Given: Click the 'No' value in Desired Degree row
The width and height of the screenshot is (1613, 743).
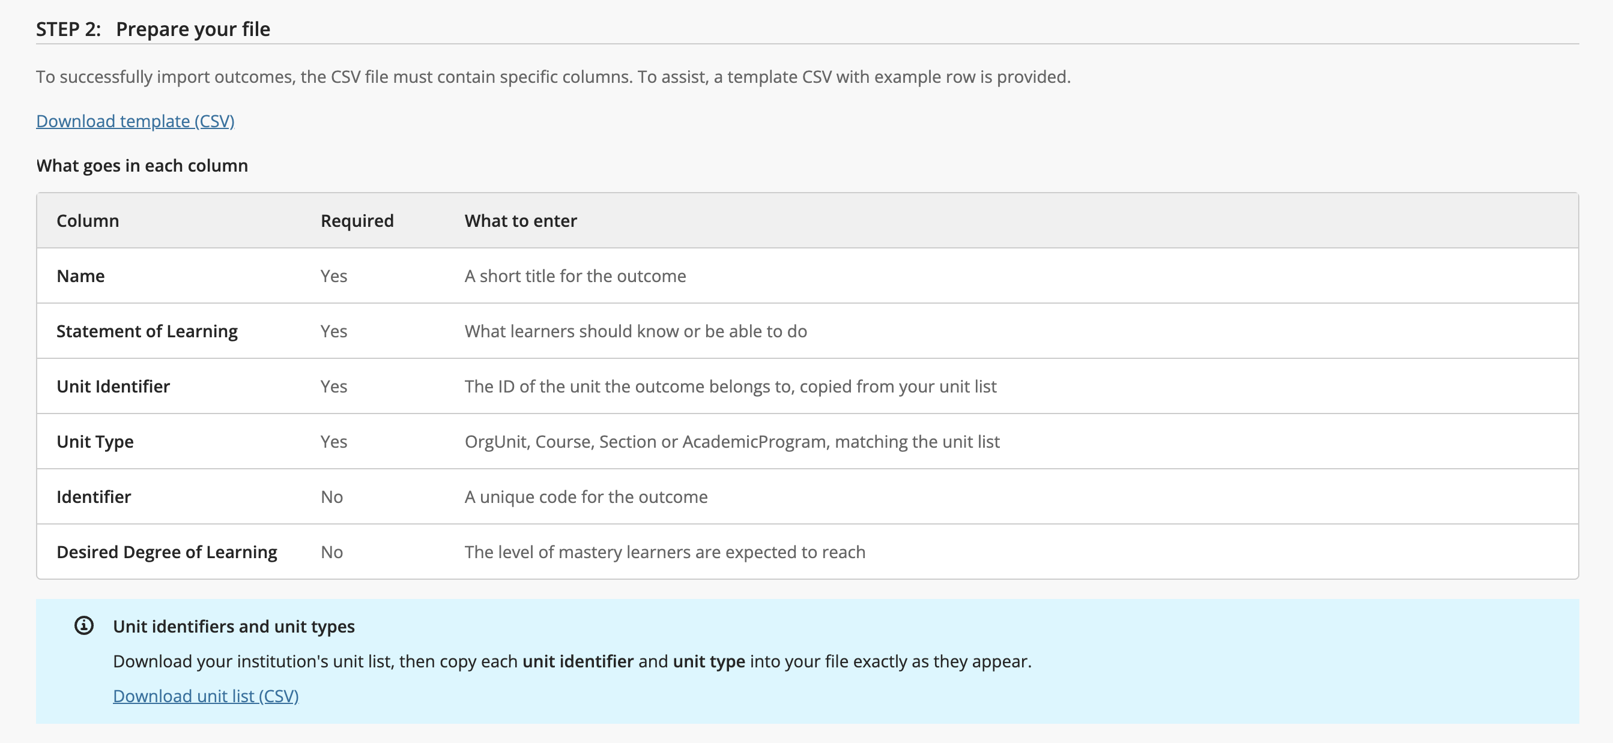Looking at the screenshot, I should click(332, 552).
